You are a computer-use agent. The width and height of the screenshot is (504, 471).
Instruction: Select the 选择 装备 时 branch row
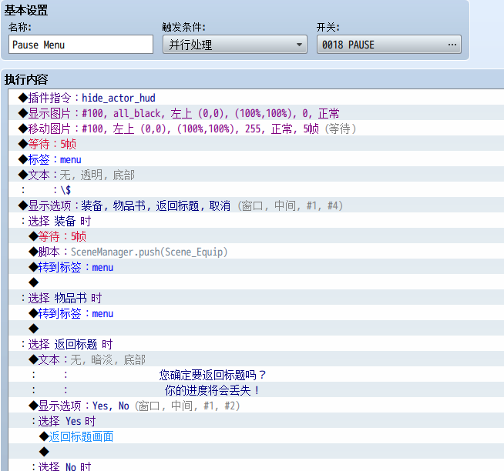pos(257,221)
